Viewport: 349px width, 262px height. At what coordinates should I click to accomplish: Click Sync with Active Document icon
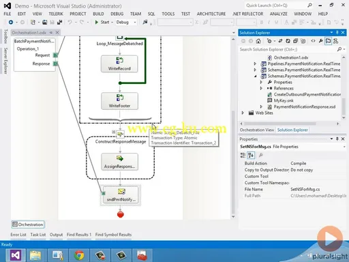click(280, 41)
